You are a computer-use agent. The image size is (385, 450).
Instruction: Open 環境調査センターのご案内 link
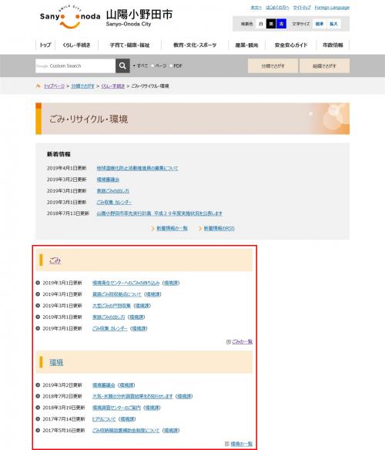[116, 408]
